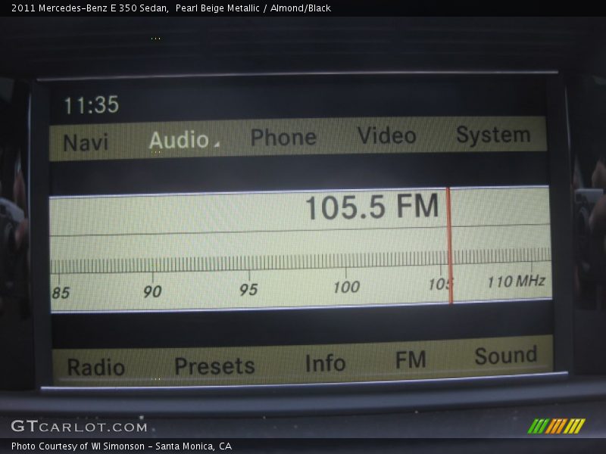Click the colored stripes icon
Screen dimensions: 606x454
(556, 426)
